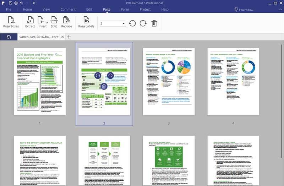Viewport: 284px width, 186px height.
Task: Switch to the Protect tab
Action: click(145, 9)
